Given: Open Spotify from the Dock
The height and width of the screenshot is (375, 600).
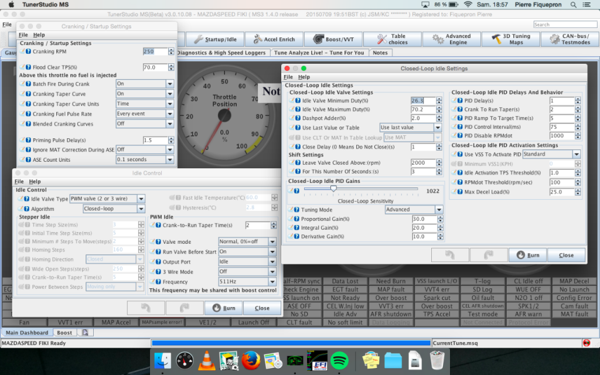Looking at the screenshot, I should [x=339, y=360].
